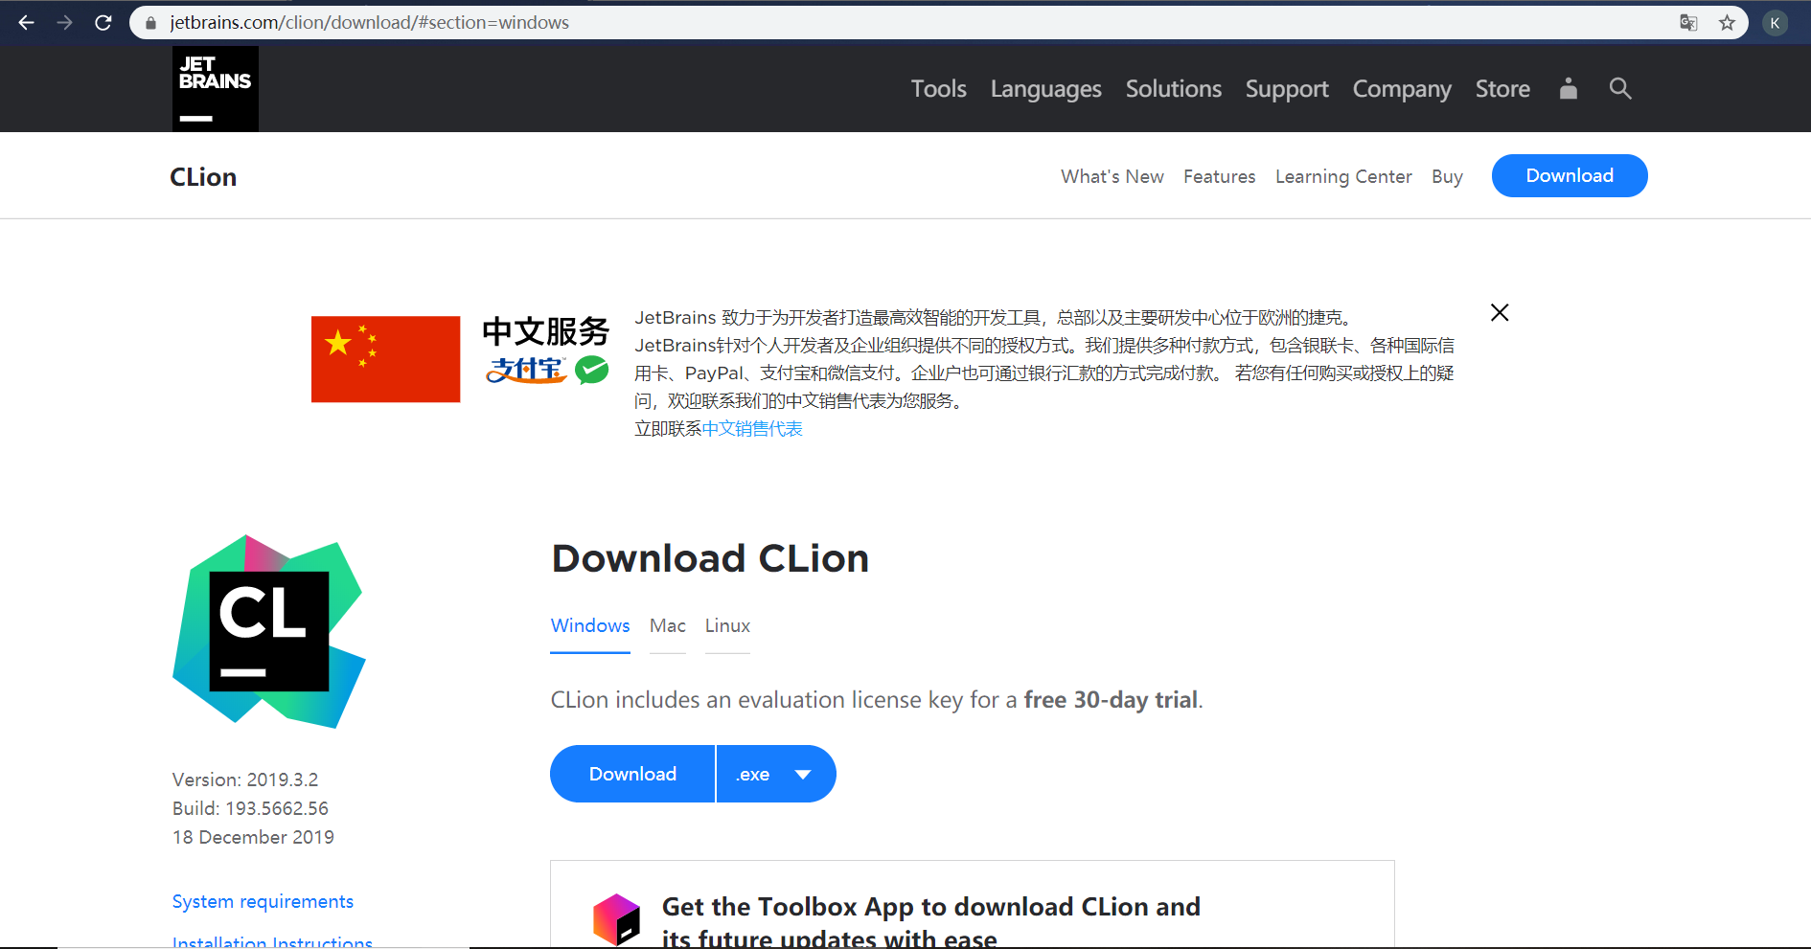The image size is (1811, 949).
Task: Click the CLion product logo graphic
Action: pyautogui.click(x=268, y=632)
